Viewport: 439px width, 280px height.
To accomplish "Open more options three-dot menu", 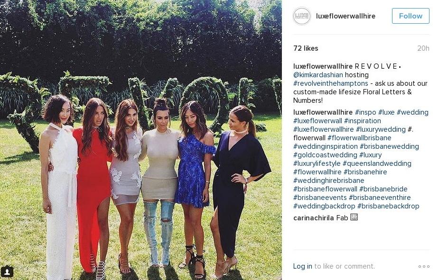I will pos(424,266).
